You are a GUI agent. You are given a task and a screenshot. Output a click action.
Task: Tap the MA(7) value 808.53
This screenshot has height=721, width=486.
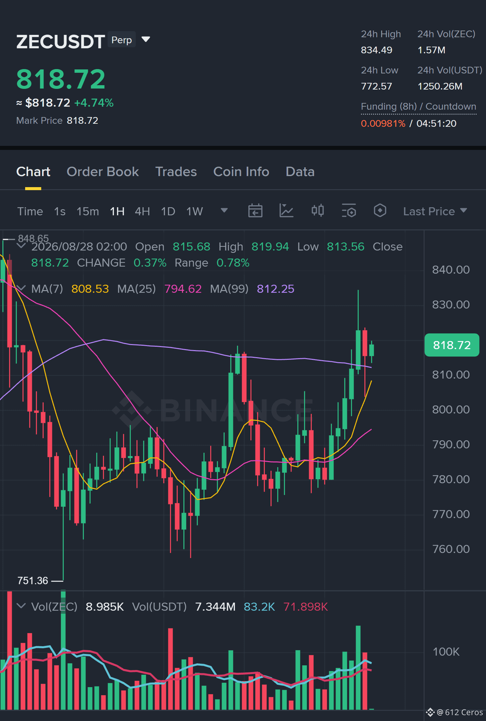coord(90,289)
